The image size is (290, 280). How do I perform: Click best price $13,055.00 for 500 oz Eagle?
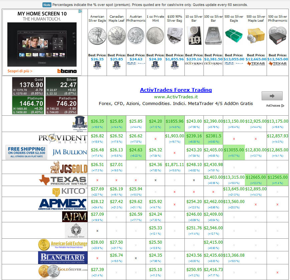point(234,59)
